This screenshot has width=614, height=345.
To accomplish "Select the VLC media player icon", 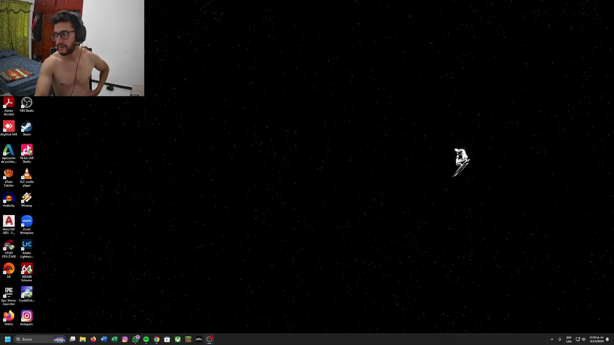I will (26, 178).
